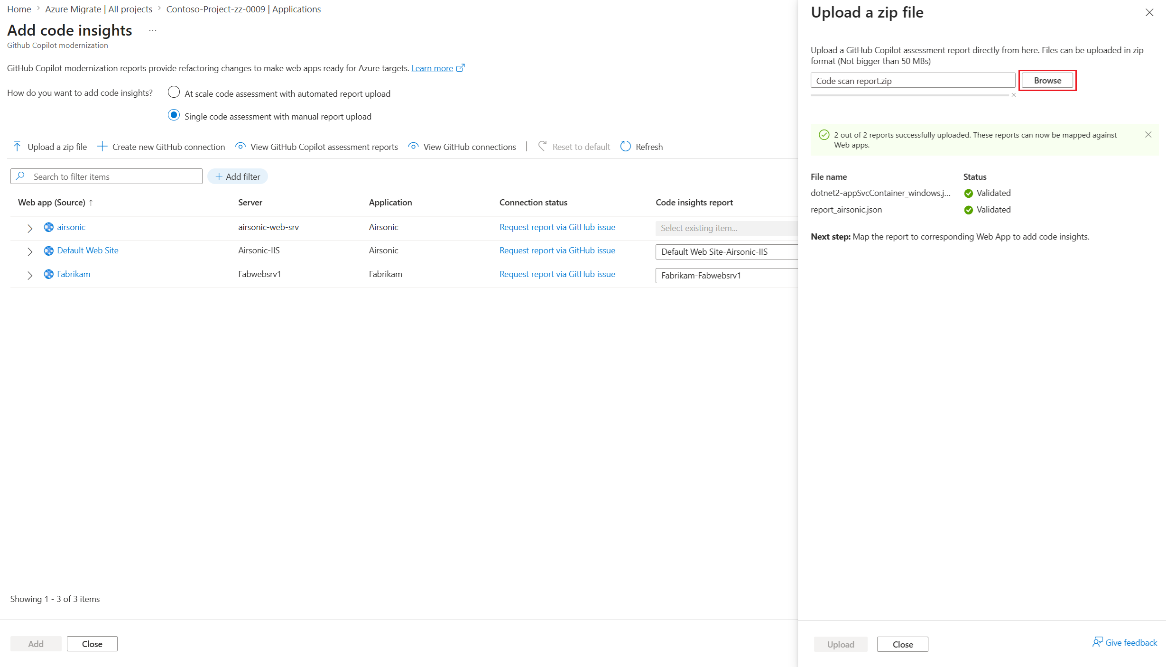
Task: Select At scale code assessment radio option
Action: pyautogui.click(x=174, y=92)
